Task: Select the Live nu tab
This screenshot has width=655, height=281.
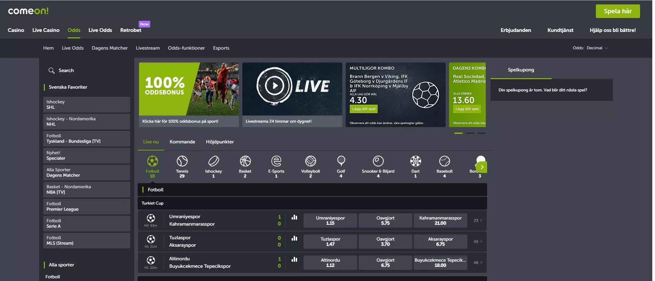Action: (151, 142)
